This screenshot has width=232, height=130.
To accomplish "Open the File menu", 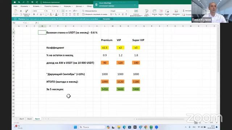I will [x=15, y=6].
